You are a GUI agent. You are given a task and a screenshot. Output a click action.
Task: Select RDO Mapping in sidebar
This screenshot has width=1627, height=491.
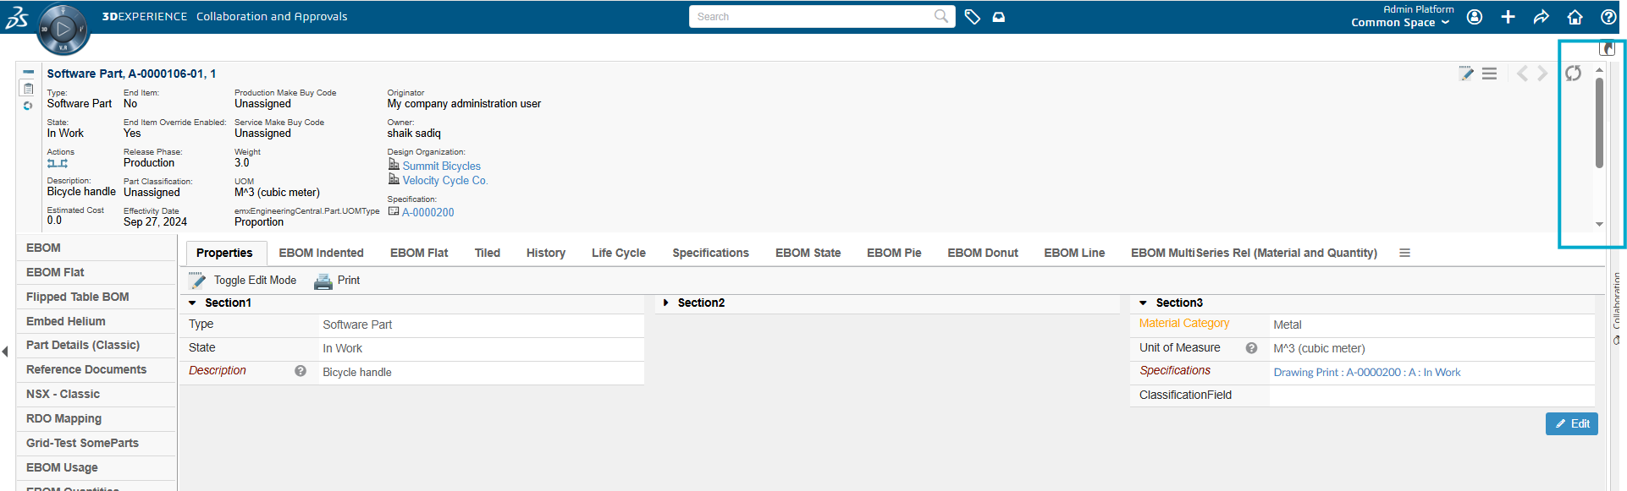coord(97,418)
